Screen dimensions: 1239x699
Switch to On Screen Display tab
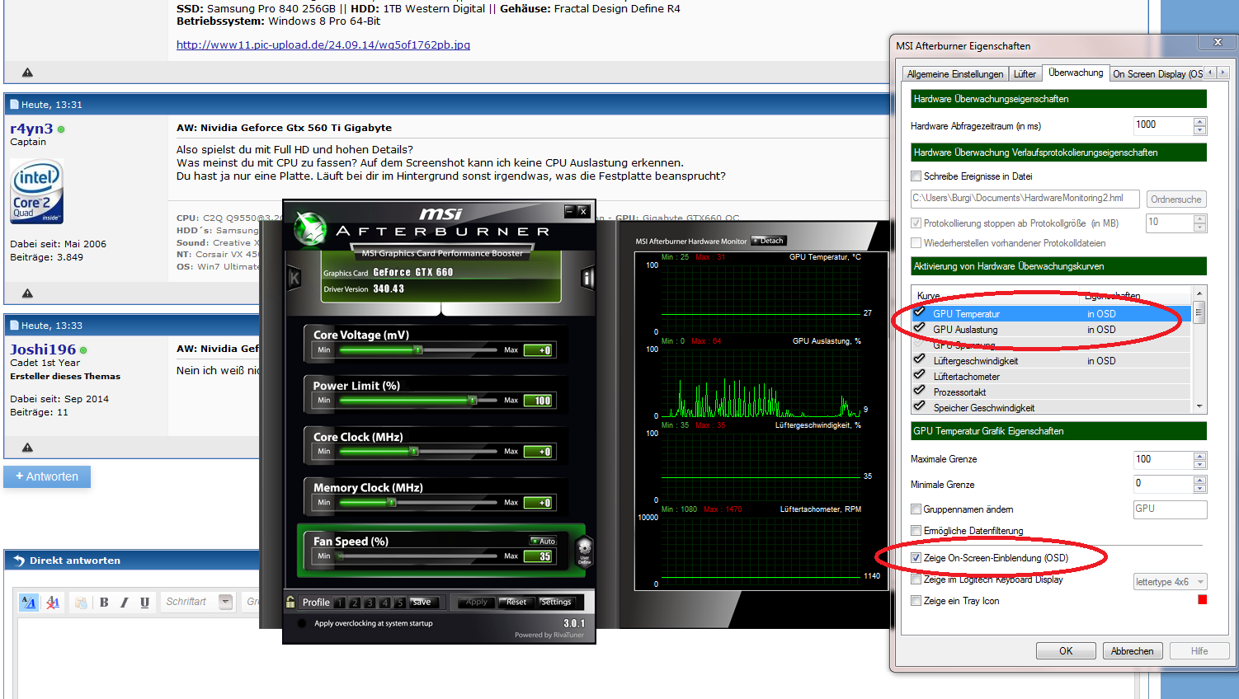click(x=1157, y=74)
